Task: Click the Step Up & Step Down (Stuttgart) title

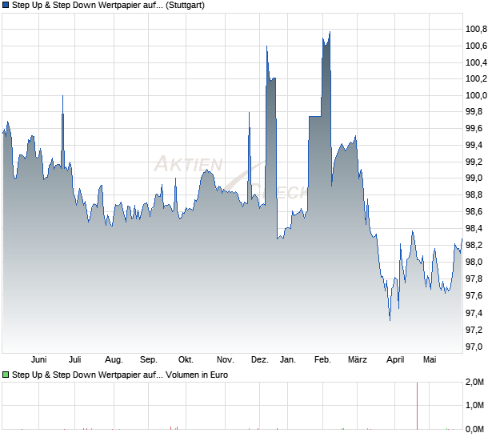Action: pyautogui.click(x=108, y=6)
